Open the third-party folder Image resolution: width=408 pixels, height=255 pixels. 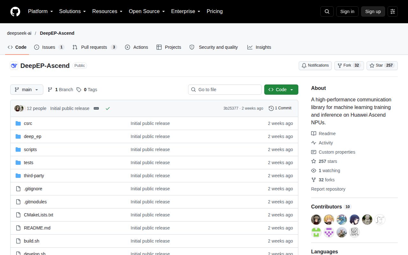(x=34, y=176)
